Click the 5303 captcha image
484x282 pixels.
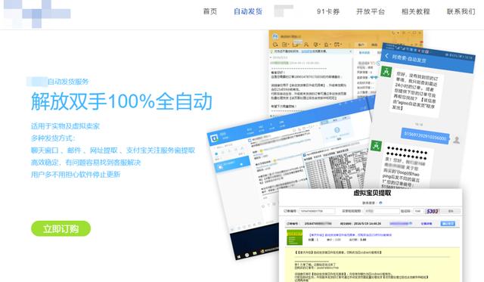(433, 211)
